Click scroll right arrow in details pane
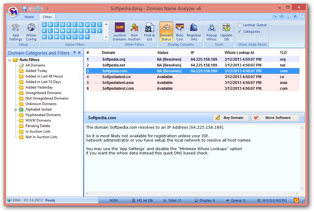 (297, 193)
